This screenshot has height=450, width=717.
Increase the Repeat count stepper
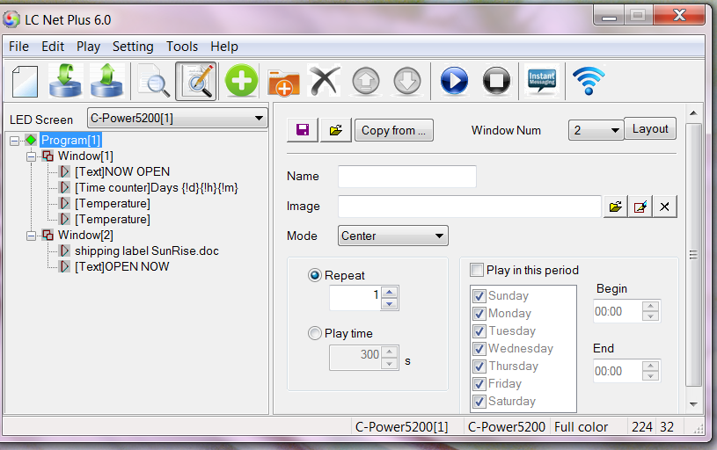389,293
